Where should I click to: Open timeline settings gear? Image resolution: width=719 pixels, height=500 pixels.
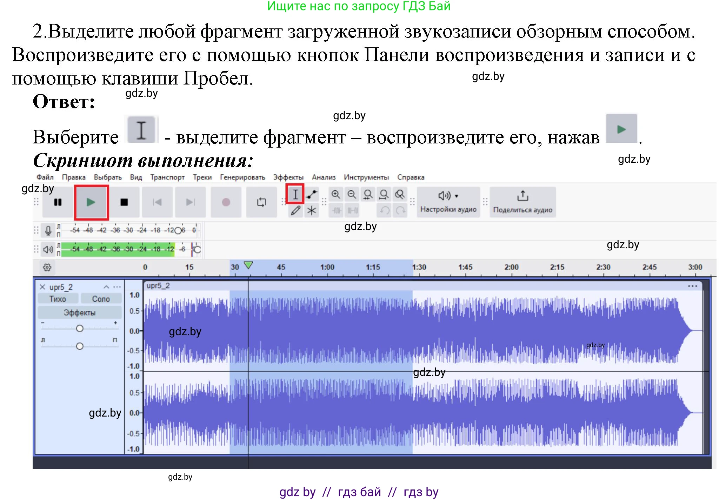click(x=47, y=267)
